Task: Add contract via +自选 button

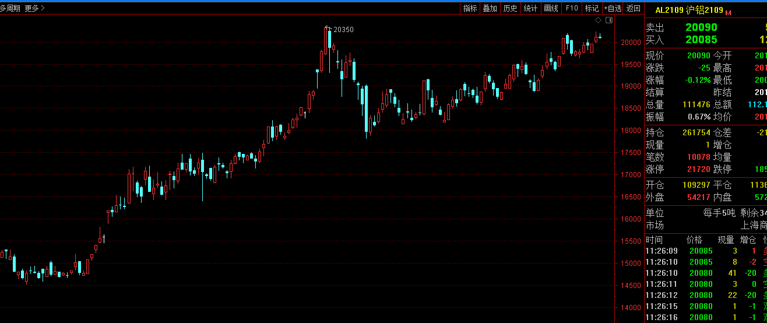Action: pyautogui.click(x=613, y=8)
